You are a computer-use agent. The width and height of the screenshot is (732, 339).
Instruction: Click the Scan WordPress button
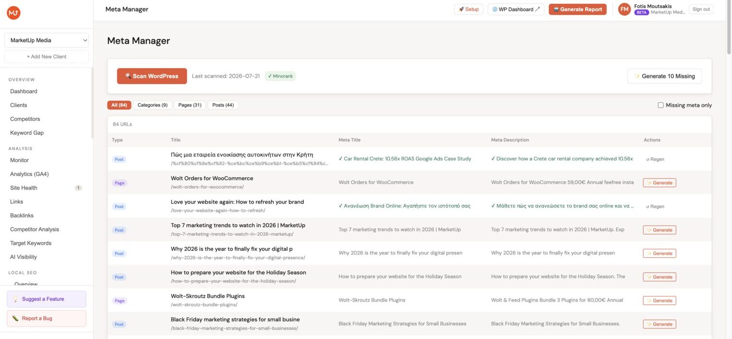point(152,76)
